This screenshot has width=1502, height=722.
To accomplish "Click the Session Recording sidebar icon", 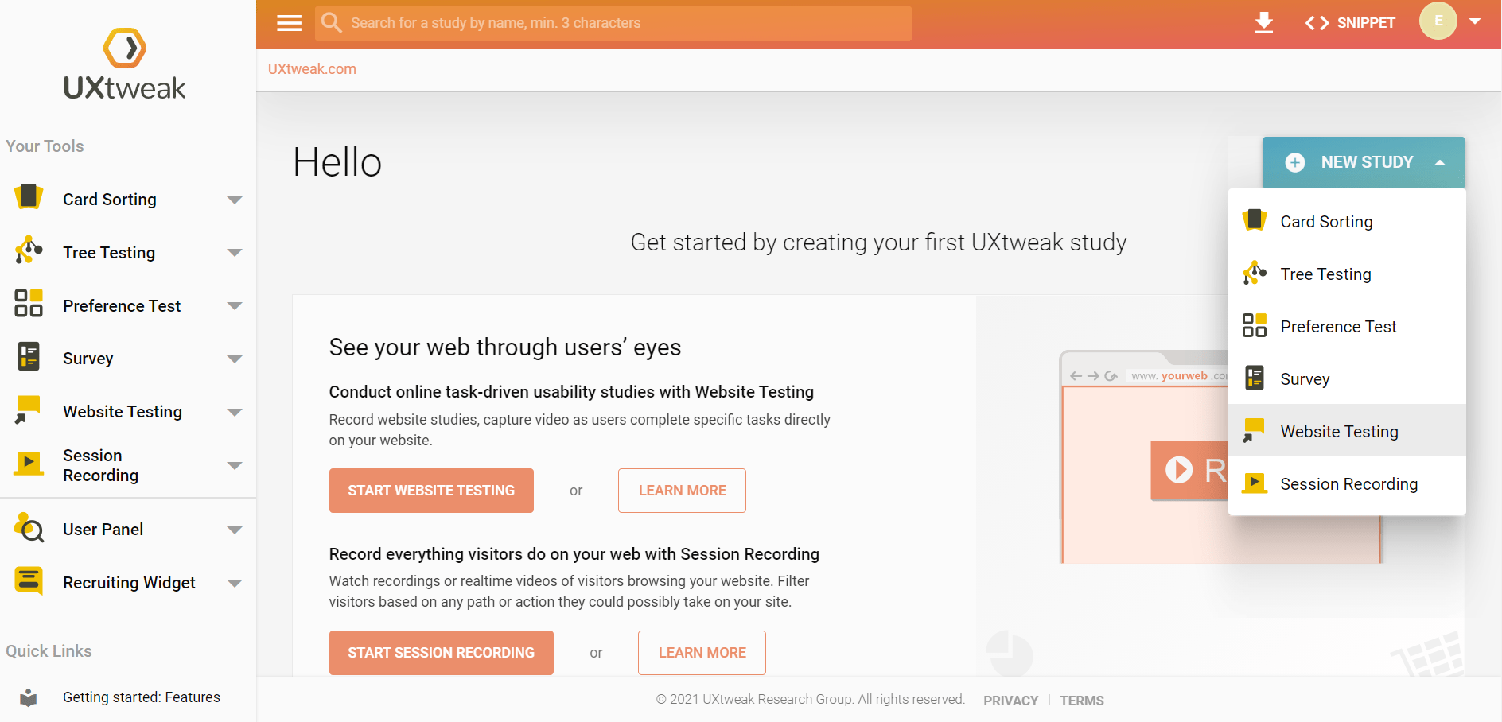I will pyautogui.click(x=29, y=463).
